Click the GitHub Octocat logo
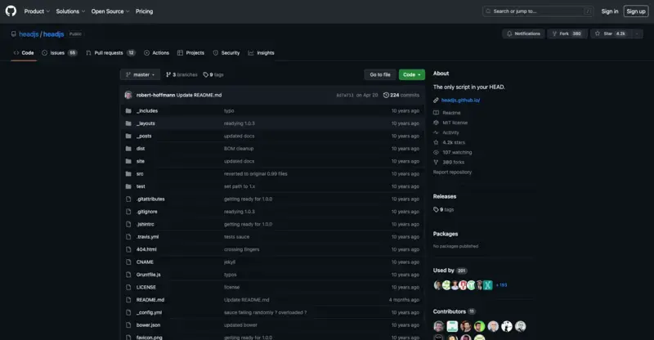The image size is (654, 340). [11, 11]
